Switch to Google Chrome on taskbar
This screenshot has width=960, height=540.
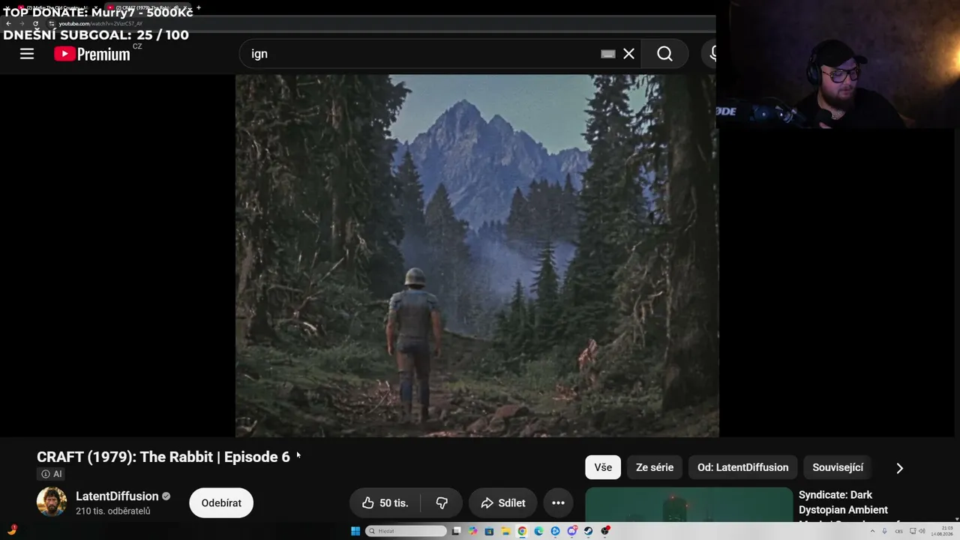522,531
